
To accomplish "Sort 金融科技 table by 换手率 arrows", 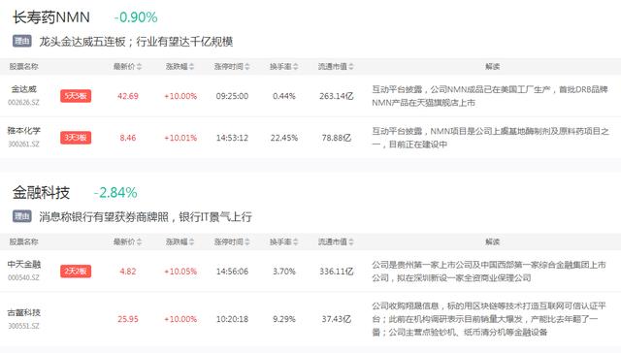I will 295,241.
